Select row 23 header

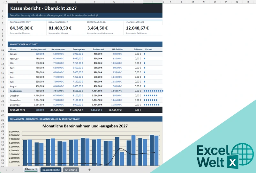[x=3, y=110]
